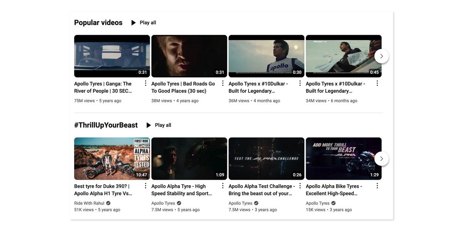The width and height of the screenshot is (463, 231).
Task: Click verified badge on Alpha Bike Tyres video channel
Action: tap(333, 203)
